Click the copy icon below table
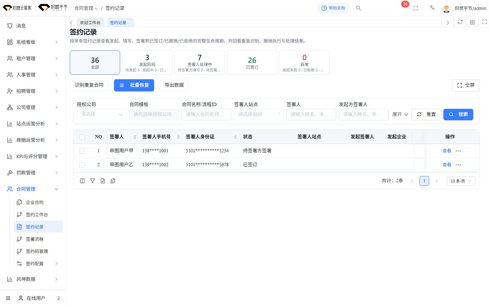The width and height of the screenshot is (490, 306). 113,181
